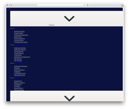Image resolution: width=129 pixels, height=109 pixels.
Task: Open Fan Motors
Action: [x=18, y=59]
